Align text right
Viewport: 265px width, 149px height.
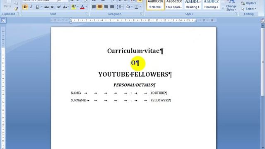point(106,7)
